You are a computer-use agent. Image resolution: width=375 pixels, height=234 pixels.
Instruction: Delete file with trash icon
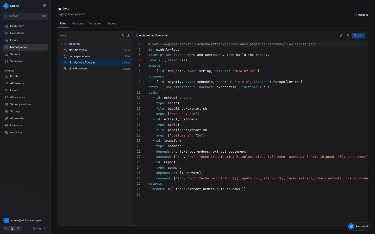click(348, 36)
